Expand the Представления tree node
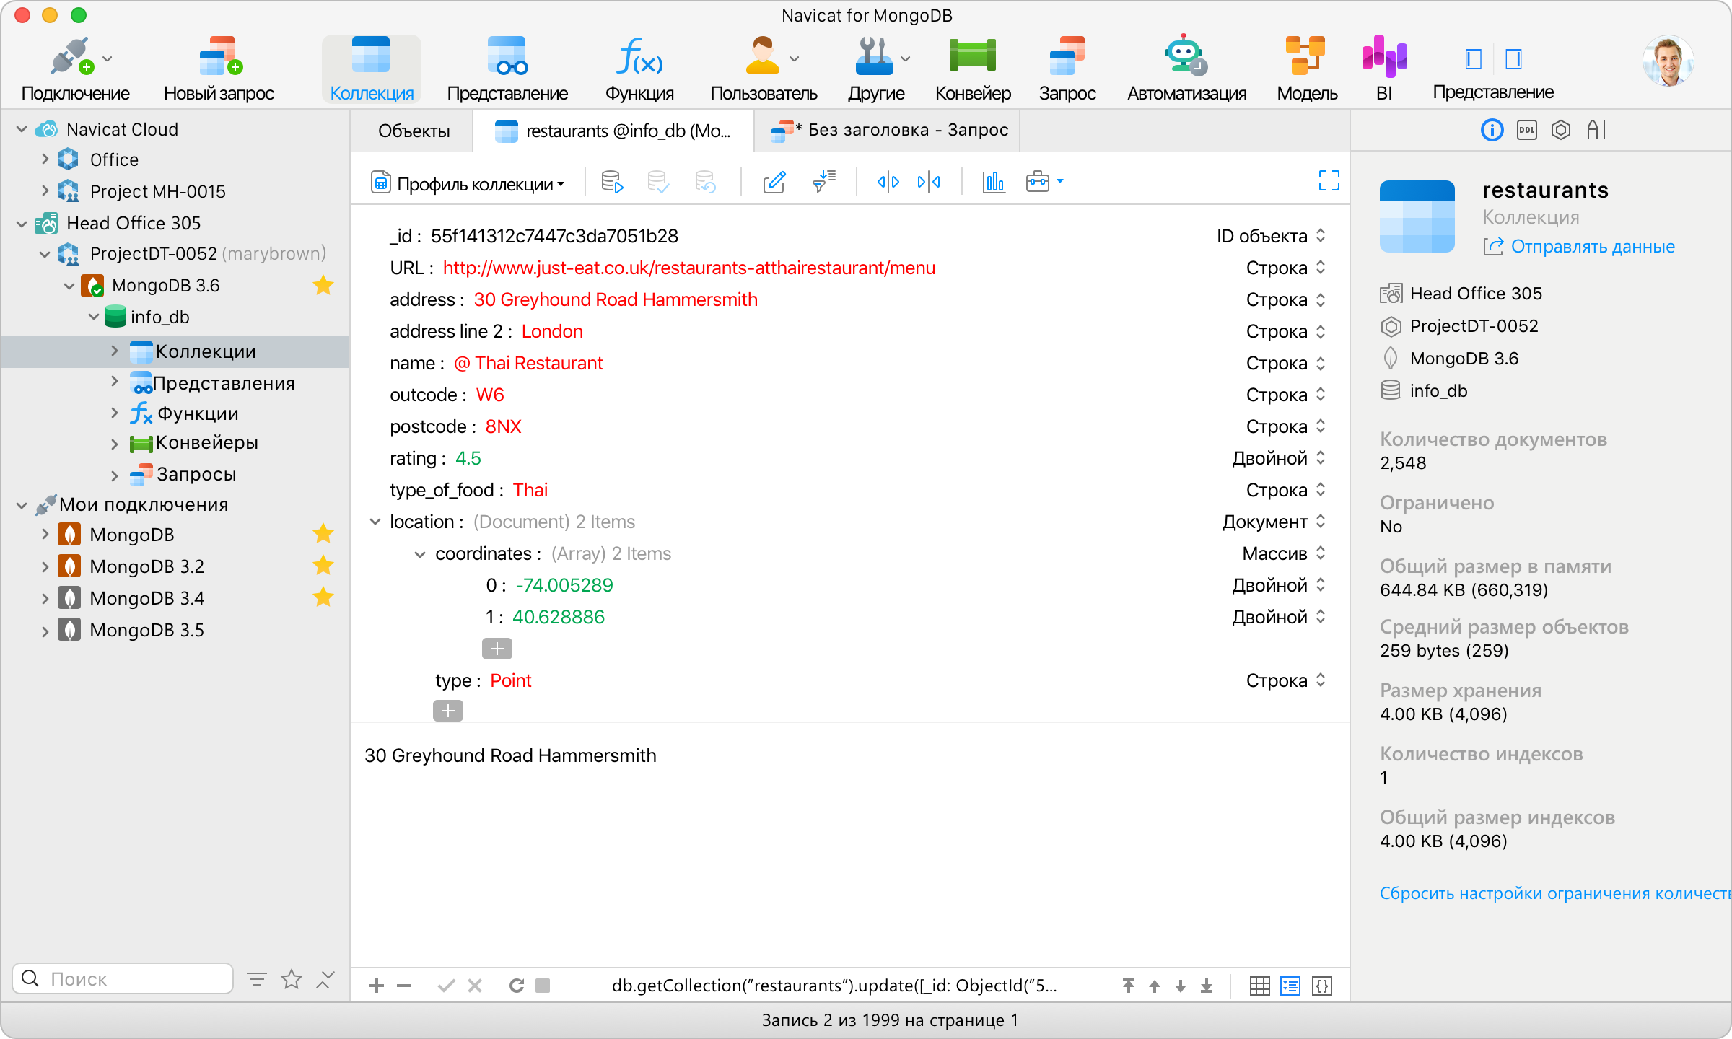The height and width of the screenshot is (1039, 1732). [114, 382]
